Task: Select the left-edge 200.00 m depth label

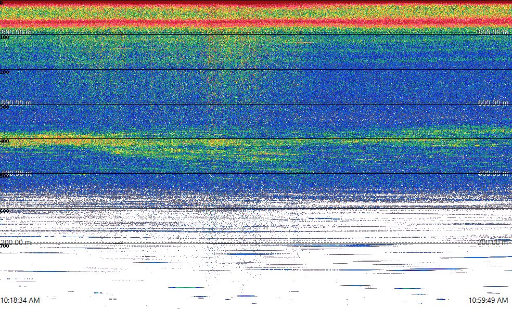Action: pyautogui.click(x=16, y=242)
